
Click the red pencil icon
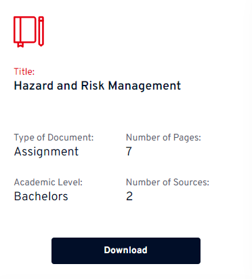(41, 31)
